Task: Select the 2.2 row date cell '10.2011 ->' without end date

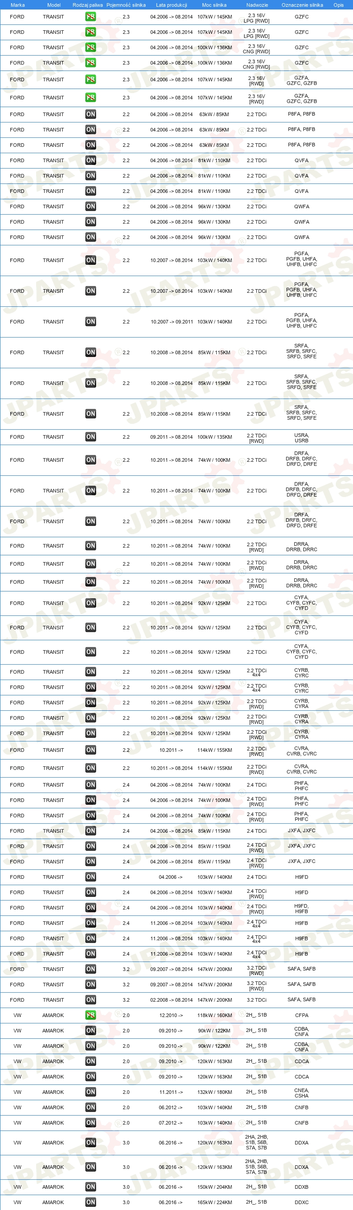Action: 172,750
